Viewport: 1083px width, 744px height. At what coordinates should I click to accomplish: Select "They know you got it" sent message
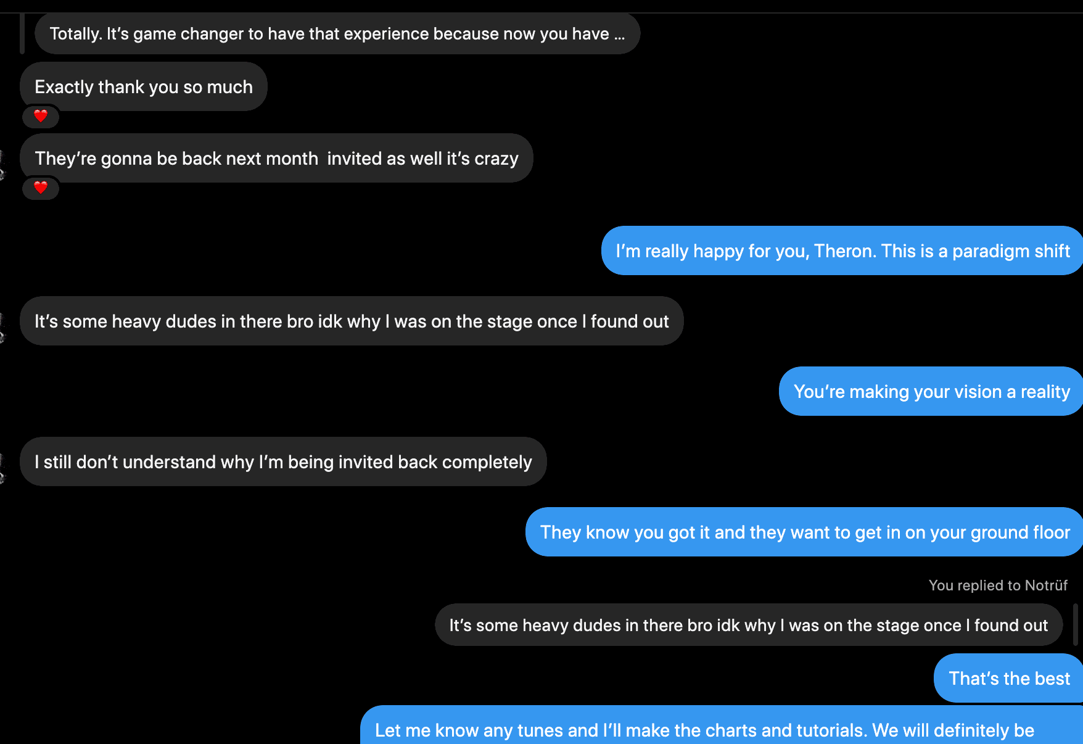(x=805, y=532)
